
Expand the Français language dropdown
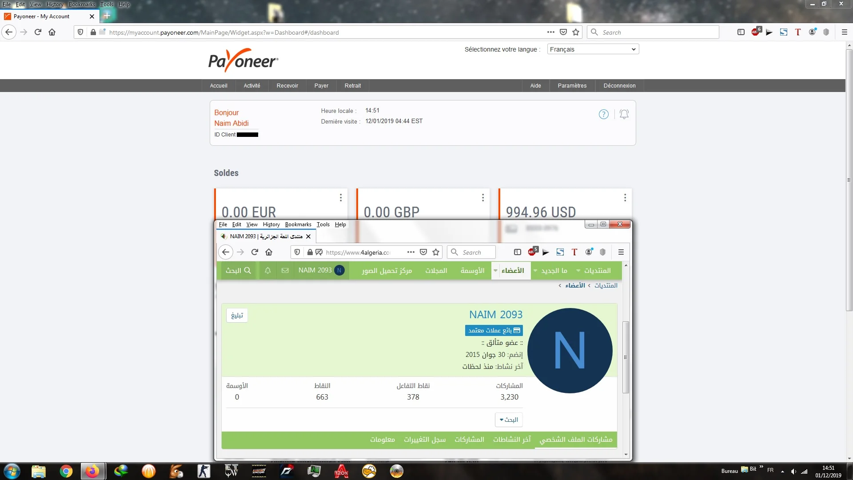click(593, 49)
